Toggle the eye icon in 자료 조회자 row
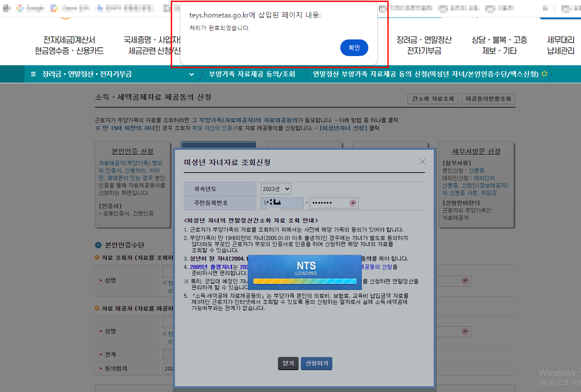This screenshot has width=581, height=392. click(465, 281)
